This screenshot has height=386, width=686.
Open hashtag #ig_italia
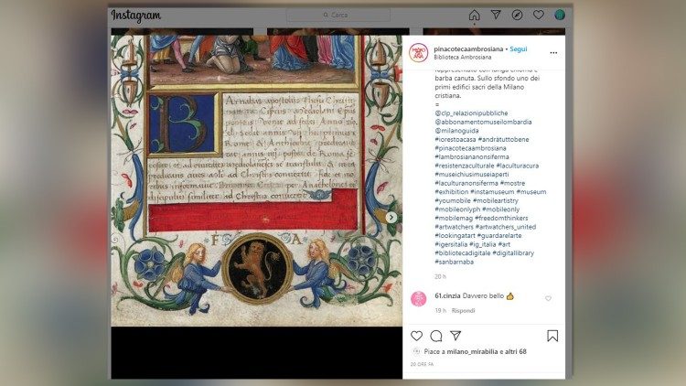click(483, 244)
